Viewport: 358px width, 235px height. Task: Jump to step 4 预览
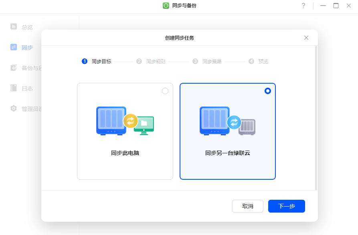point(259,62)
